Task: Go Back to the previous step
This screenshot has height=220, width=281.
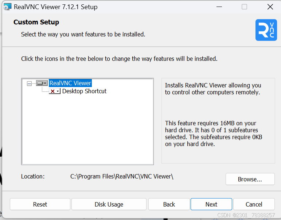Action: 169,204
